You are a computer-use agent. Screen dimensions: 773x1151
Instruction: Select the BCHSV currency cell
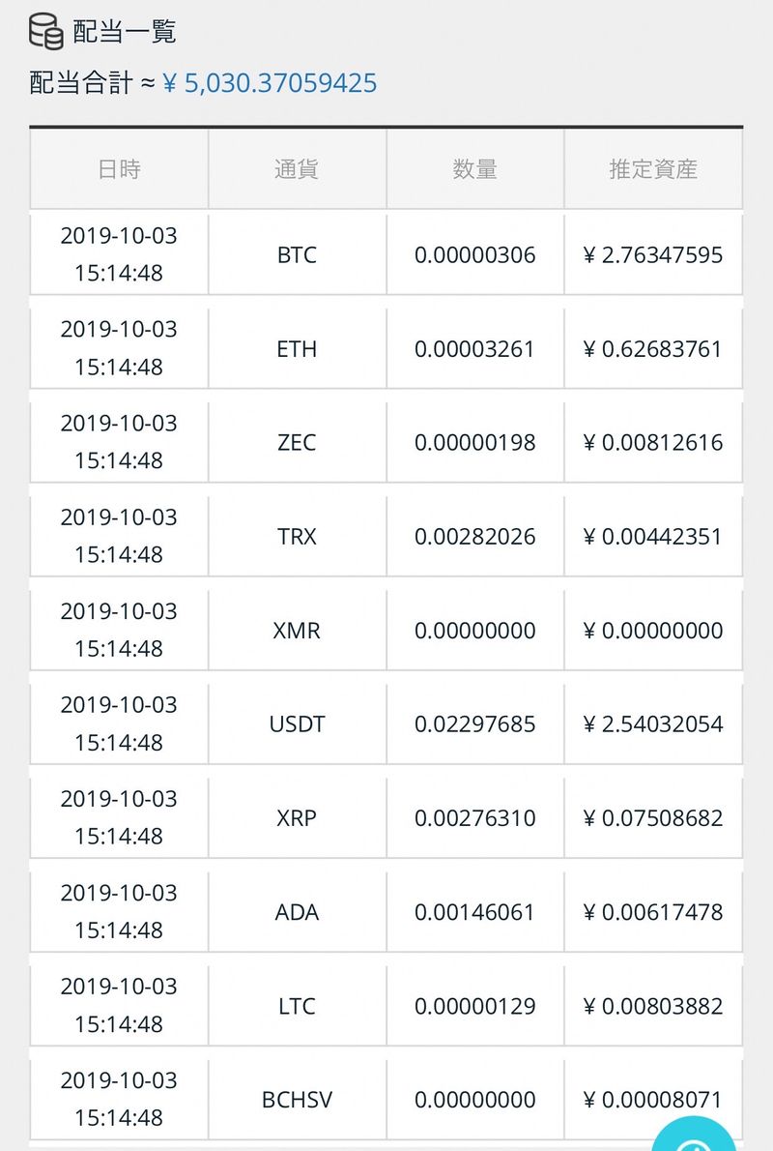tap(297, 1100)
